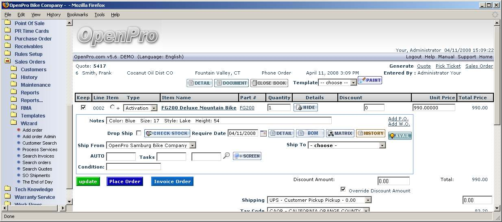The width and height of the screenshot is (502, 222).
Task: Open the FG200 part number link
Action: 247,108
